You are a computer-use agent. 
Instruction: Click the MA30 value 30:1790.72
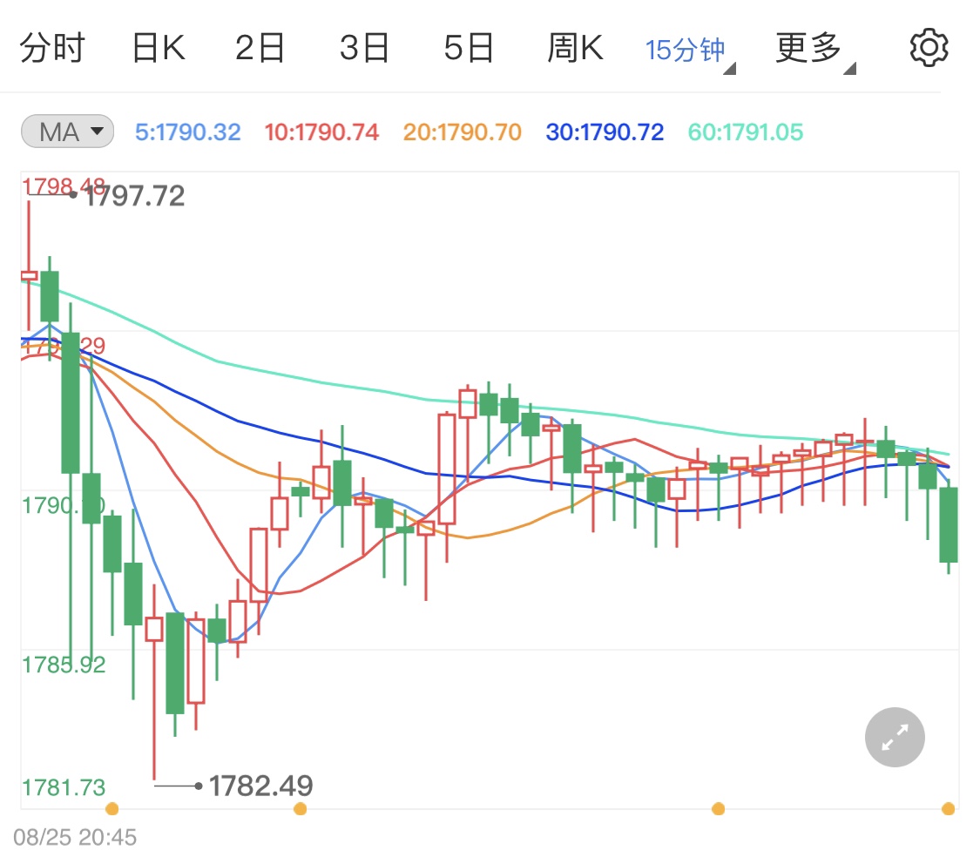coord(605,132)
